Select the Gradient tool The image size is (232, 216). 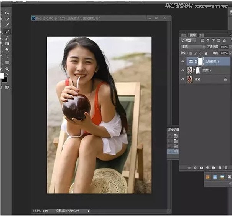coord(7,44)
